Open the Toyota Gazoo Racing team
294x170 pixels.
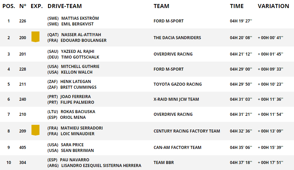(178, 84)
